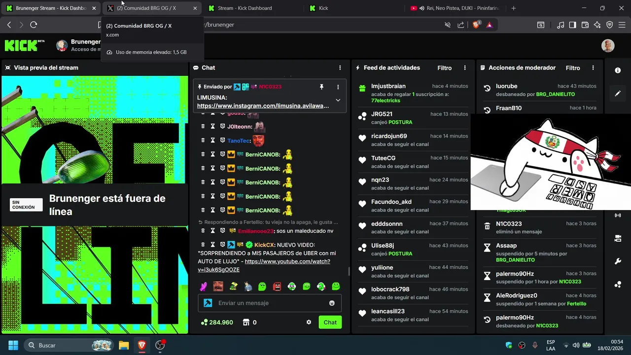Choose chat identity badge icon
631x355 pixels.
208,303
